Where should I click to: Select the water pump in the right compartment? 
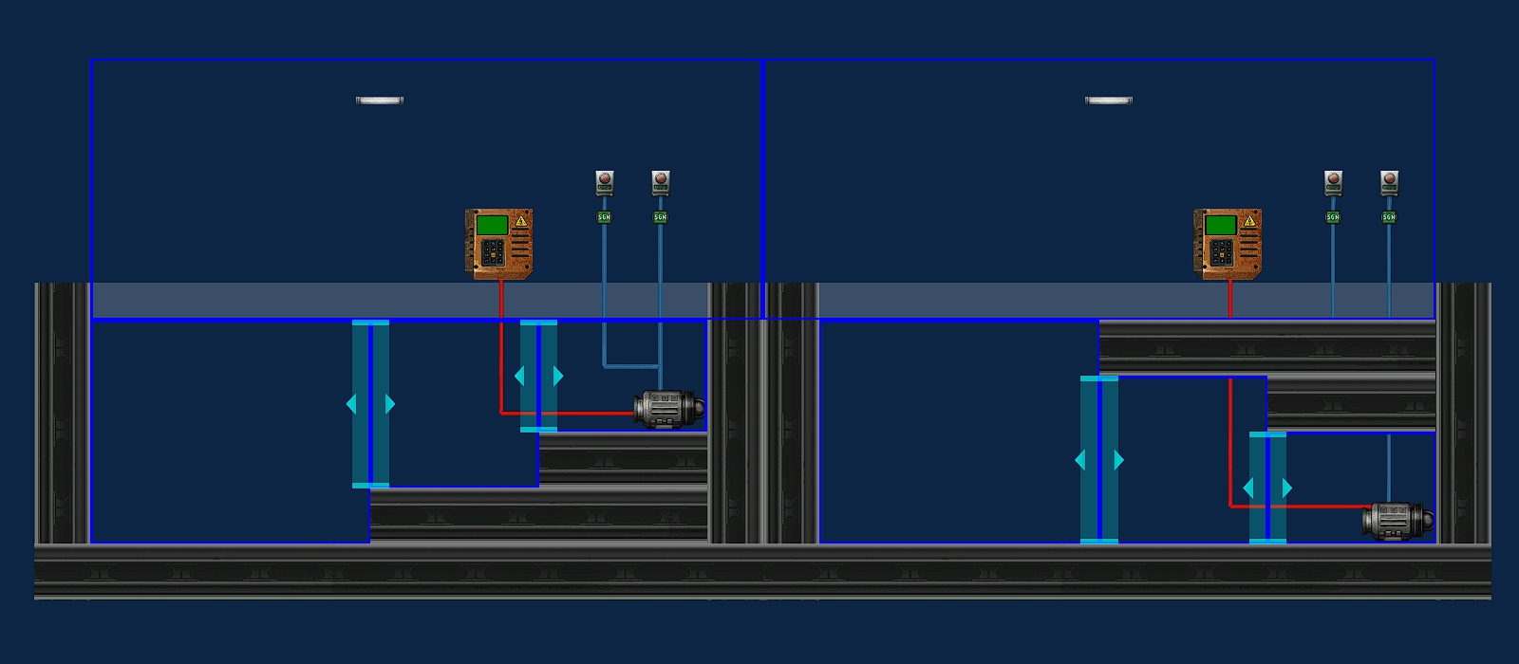(x=1398, y=521)
